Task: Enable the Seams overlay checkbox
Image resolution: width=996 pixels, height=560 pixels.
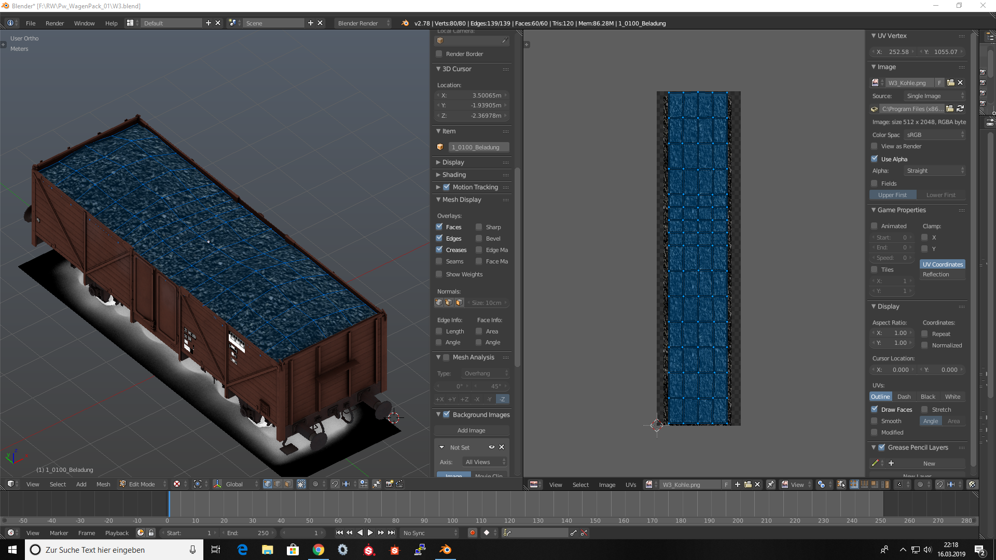Action: pos(439,261)
